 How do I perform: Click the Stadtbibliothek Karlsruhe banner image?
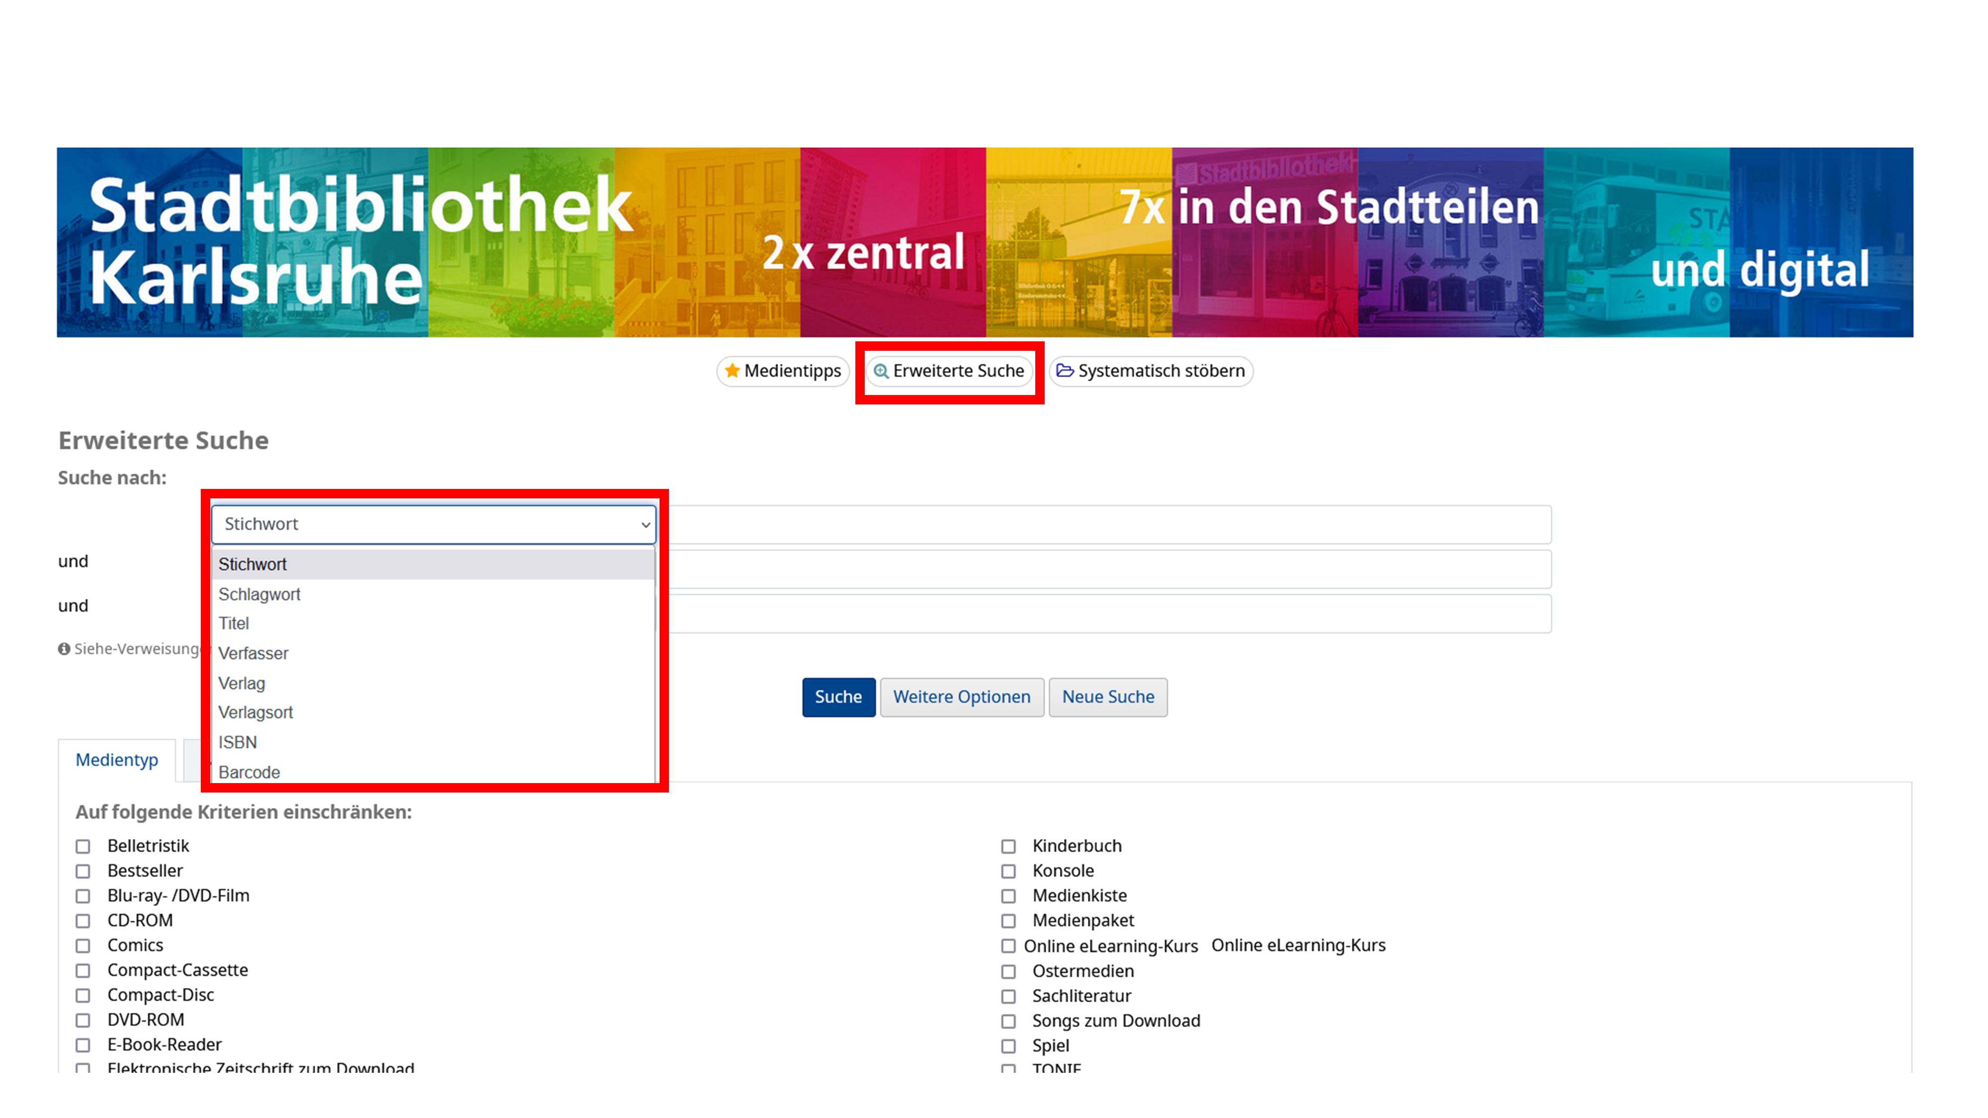(x=985, y=242)
